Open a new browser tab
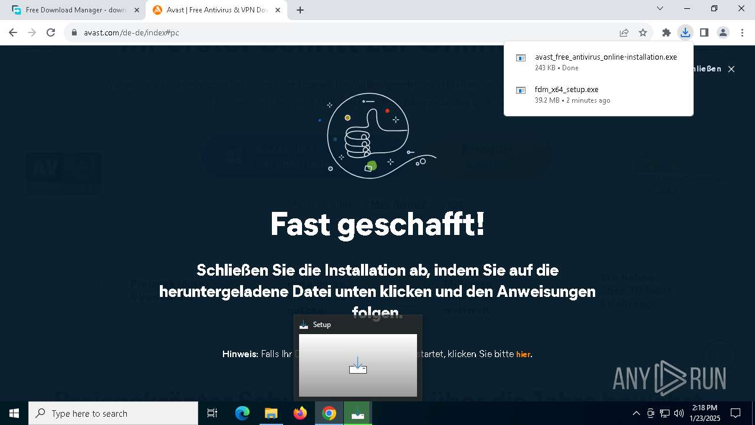 pyautogui.click(x=300, y=10)
